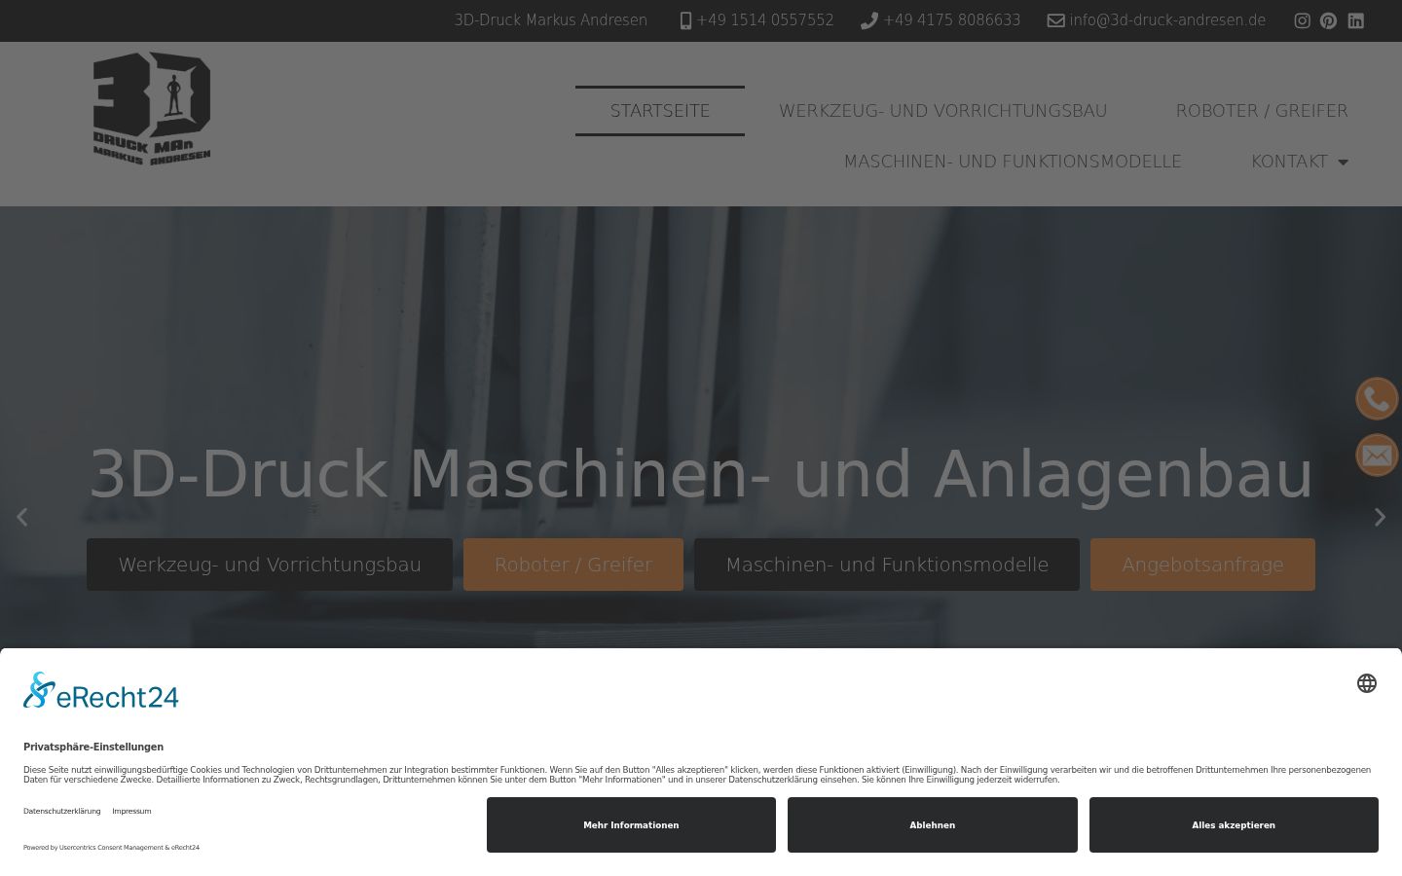
Task: Call phone number +49 4175 8086633
Action: point(941,20)
